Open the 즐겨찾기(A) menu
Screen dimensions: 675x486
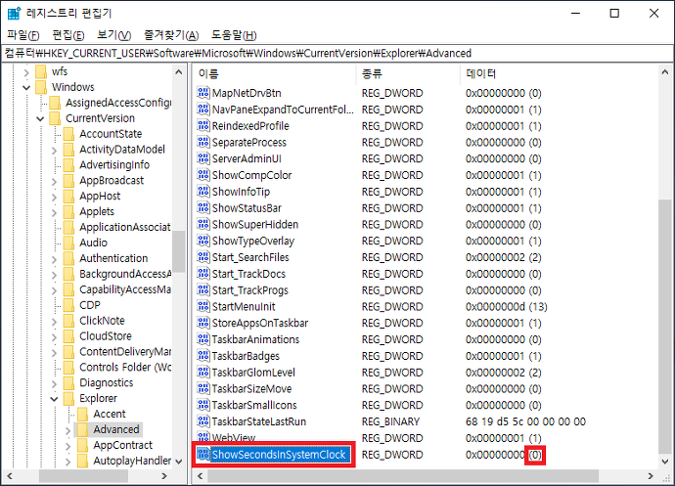(171, 35)
